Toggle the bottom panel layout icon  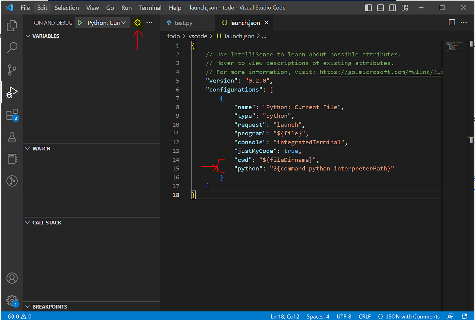[x=381, y=7]
